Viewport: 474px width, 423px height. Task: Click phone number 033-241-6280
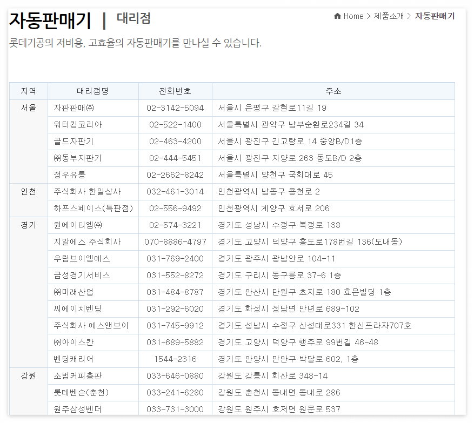coord(175,393)
